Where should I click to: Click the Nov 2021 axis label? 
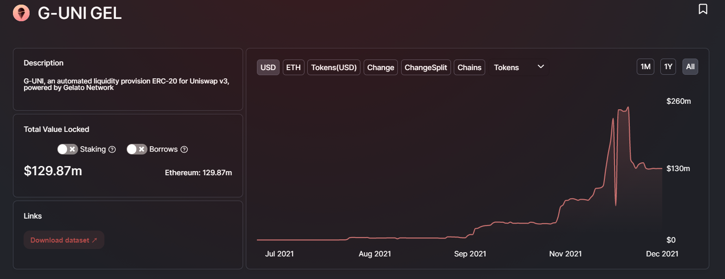566,254
